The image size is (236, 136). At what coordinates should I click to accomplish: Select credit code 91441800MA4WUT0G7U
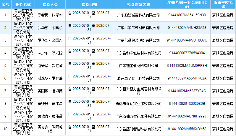pos(187,40)
